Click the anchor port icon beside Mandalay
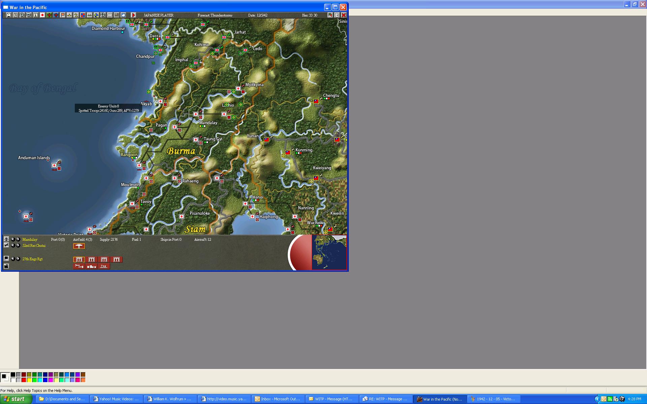Image resolution: width=647 pixels, height=404 pixels. 6,239
